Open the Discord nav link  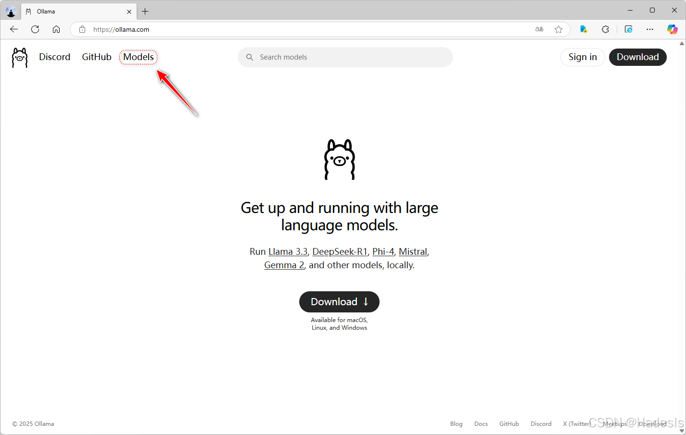tap(55, 57)
